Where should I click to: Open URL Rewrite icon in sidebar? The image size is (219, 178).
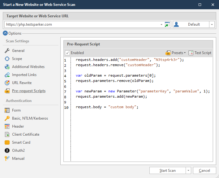[7, 83]
